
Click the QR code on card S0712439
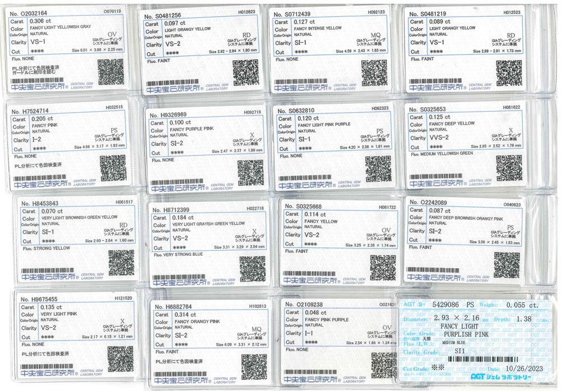pos(374,72)
